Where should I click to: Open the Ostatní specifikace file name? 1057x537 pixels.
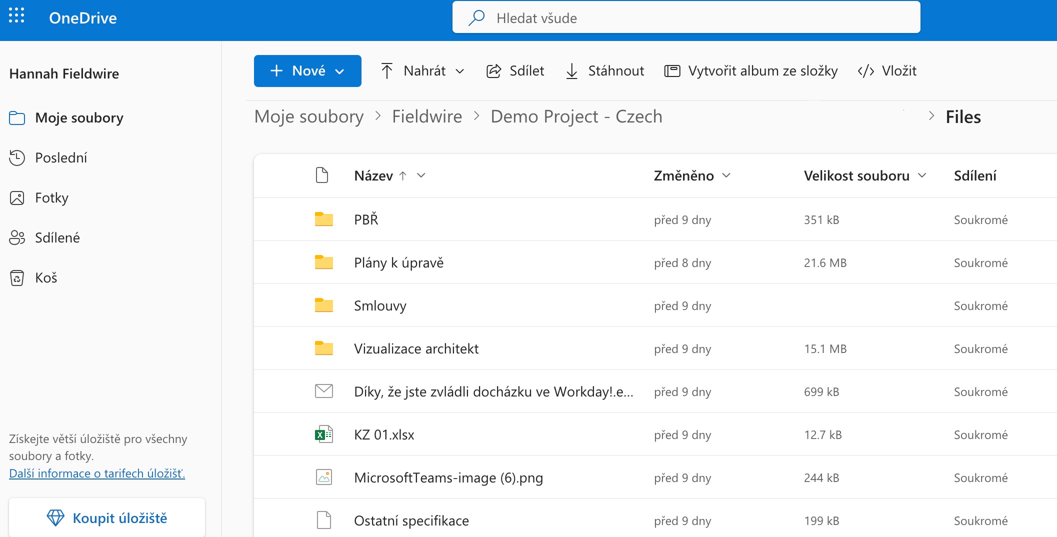411,520
